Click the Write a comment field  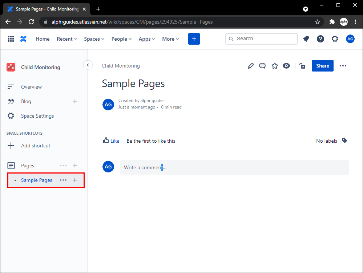point(234,167)
